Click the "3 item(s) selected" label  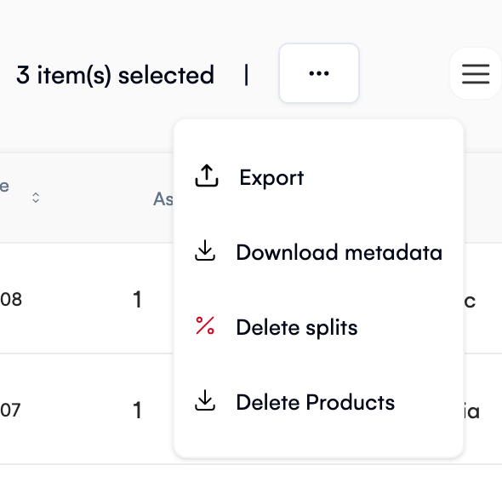pos(115,75)
